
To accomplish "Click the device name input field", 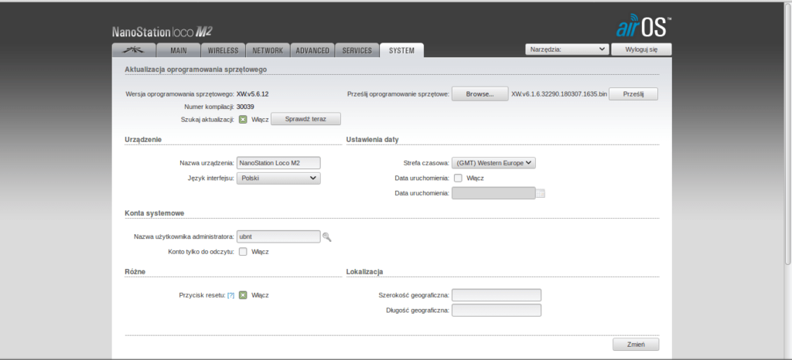I will point(278,163).
